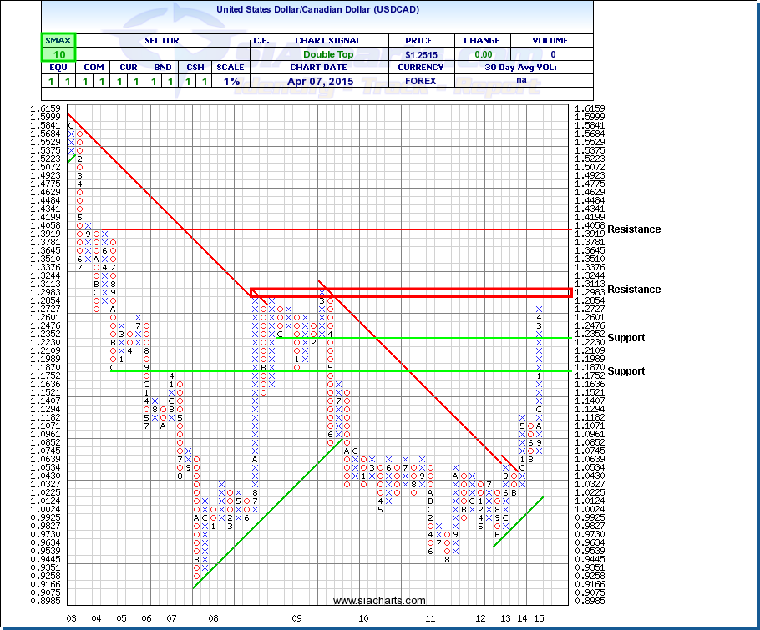760x630 pixels.
Task: Click the 15 year marker on the x-axis
Action: 539,618
